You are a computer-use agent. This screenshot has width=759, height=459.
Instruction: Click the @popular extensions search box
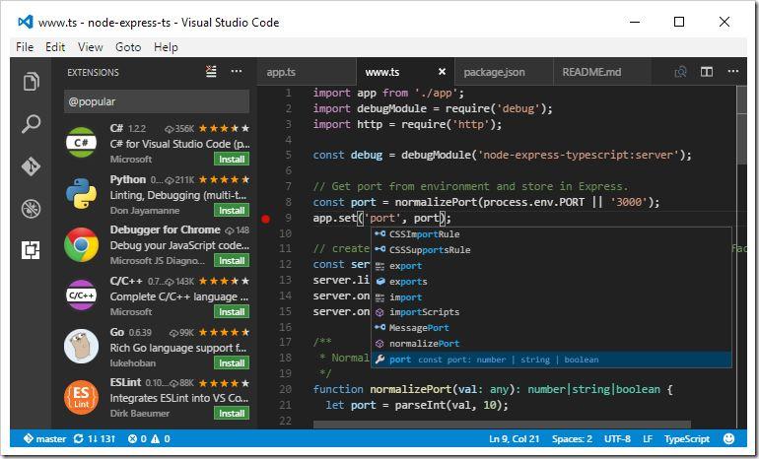tap(157, 101)
